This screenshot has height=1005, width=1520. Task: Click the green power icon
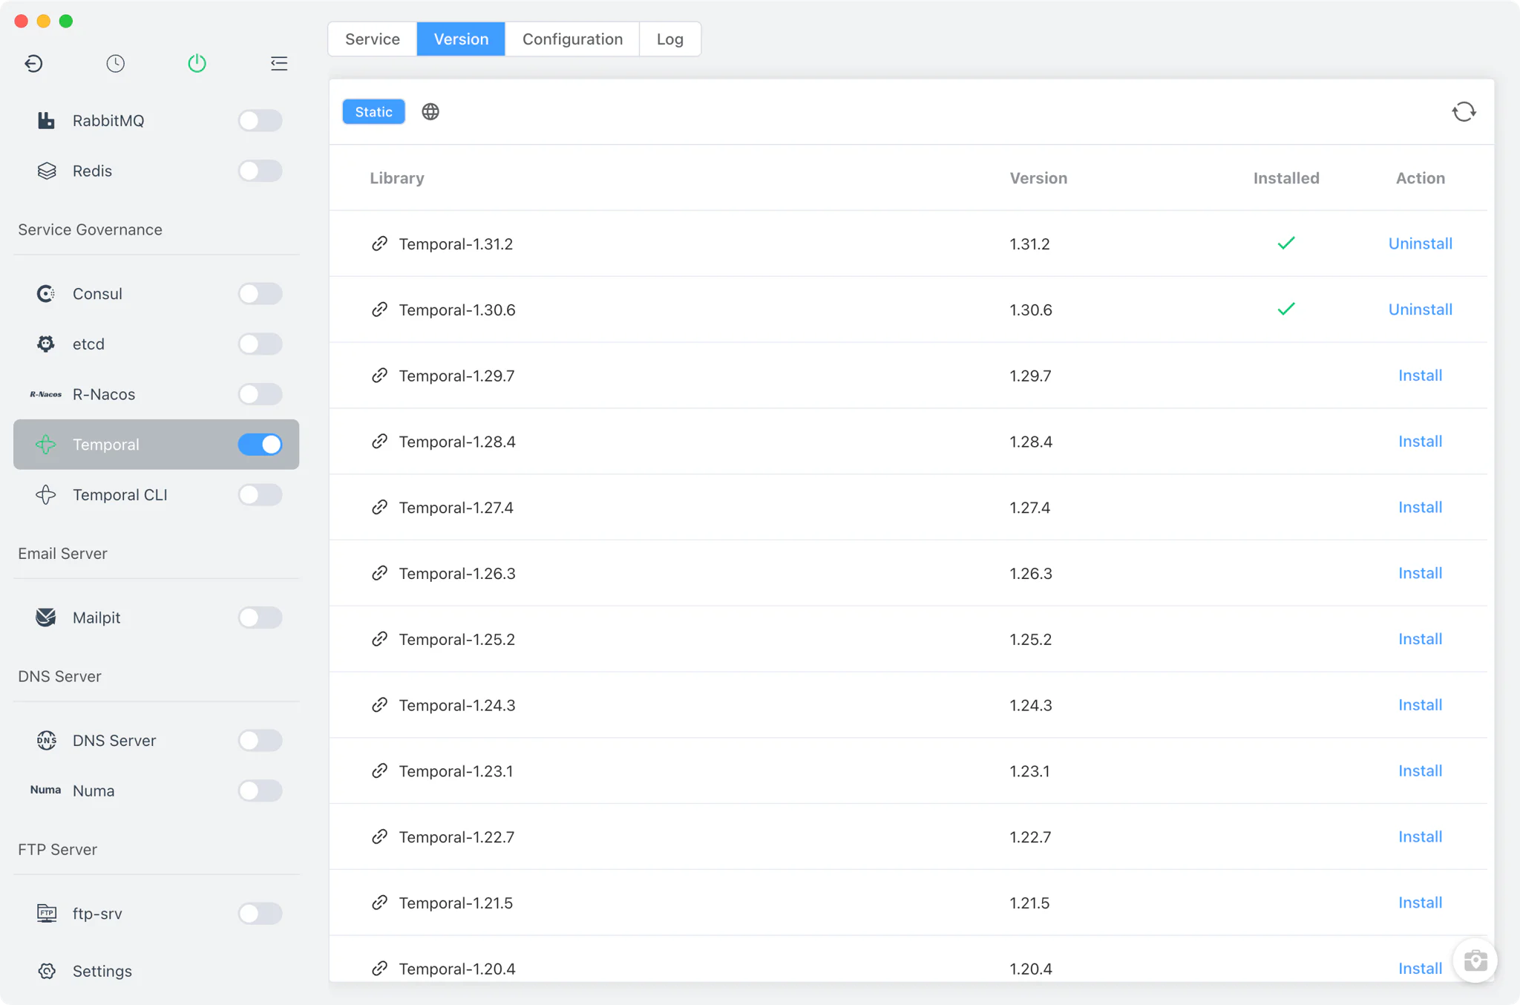pos(197,63)
